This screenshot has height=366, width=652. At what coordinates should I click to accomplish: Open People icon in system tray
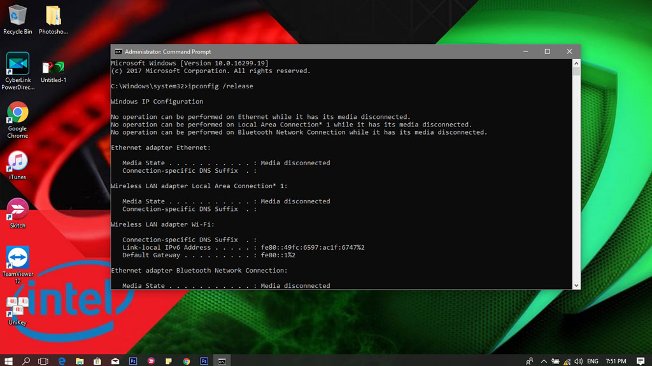pos(529,361)
